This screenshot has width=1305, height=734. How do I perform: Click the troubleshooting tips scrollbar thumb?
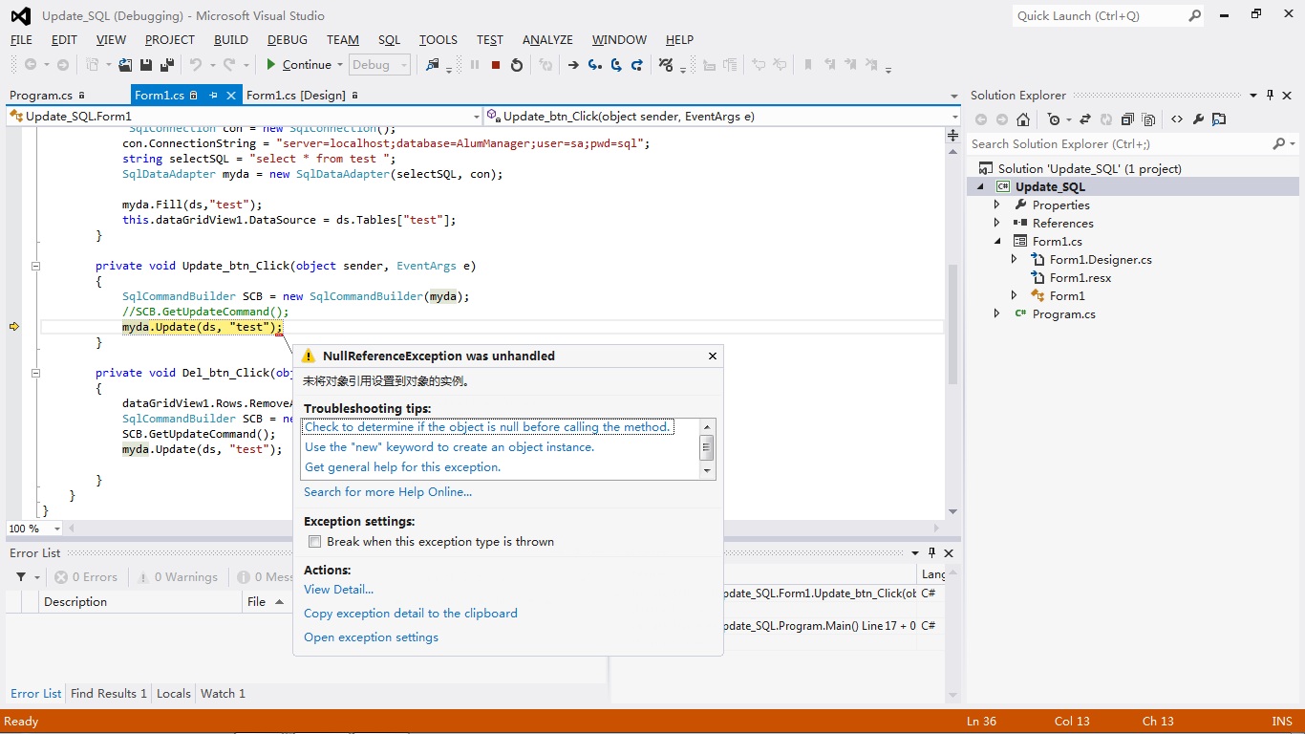(707, 447)
